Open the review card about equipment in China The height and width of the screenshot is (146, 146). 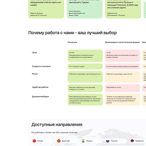click(46, 9)
